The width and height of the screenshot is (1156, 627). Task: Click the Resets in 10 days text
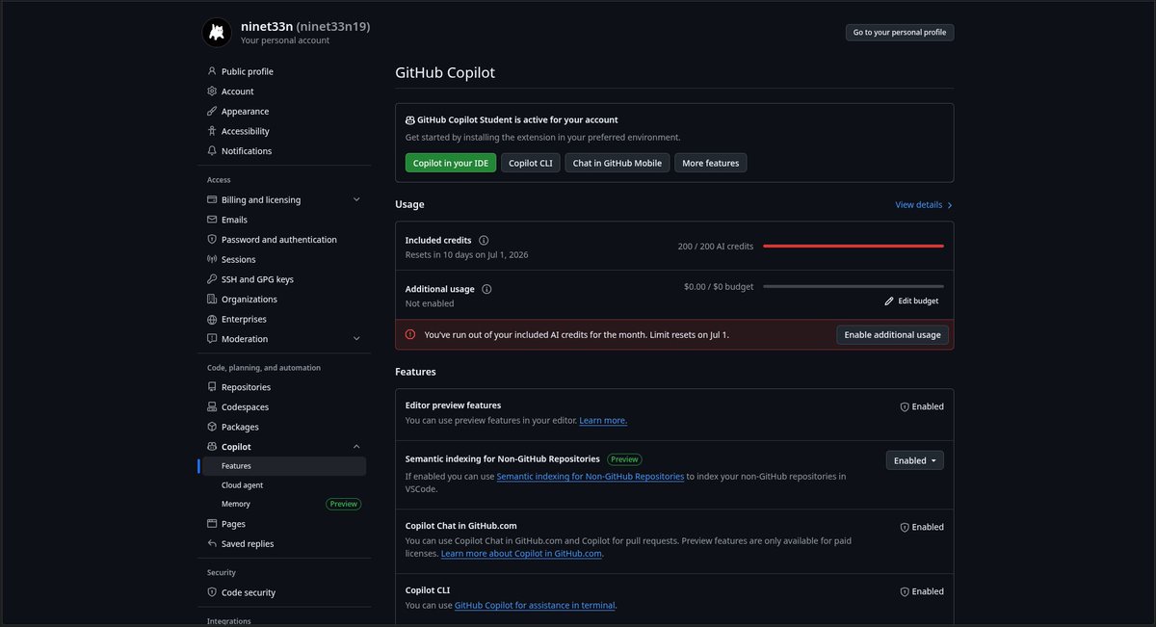pos(467,255)
